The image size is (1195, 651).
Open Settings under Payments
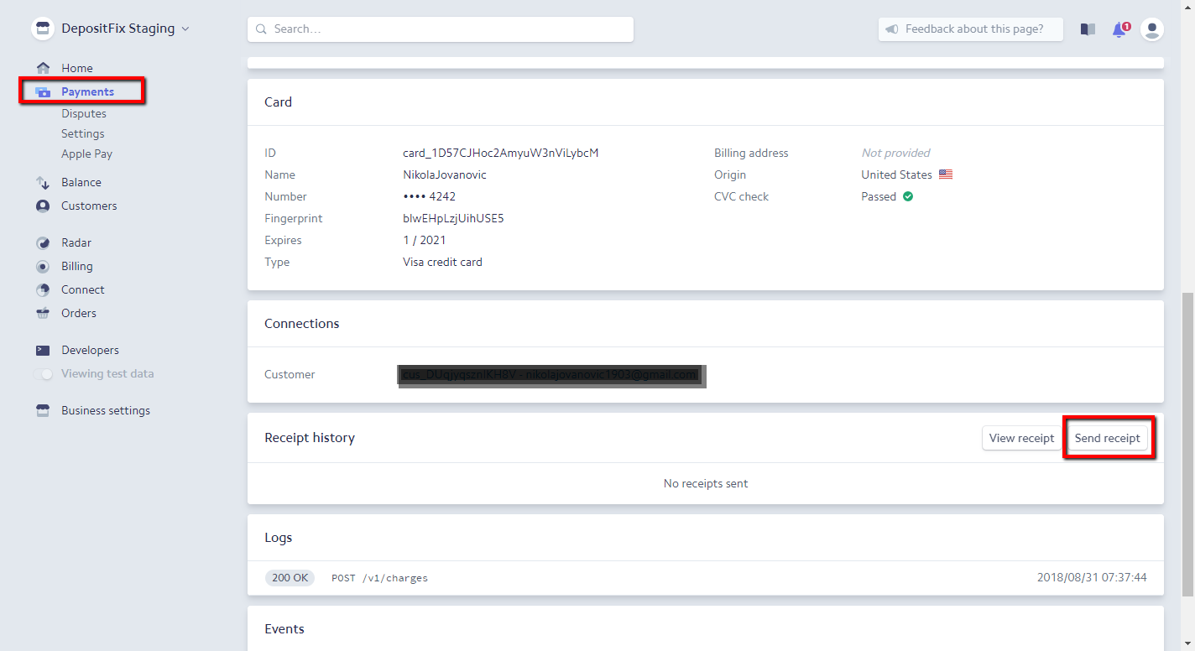click(x=83, y=133)
